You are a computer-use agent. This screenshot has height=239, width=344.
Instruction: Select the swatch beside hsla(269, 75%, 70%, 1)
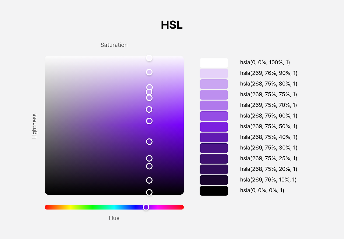(x=214, y=105)
